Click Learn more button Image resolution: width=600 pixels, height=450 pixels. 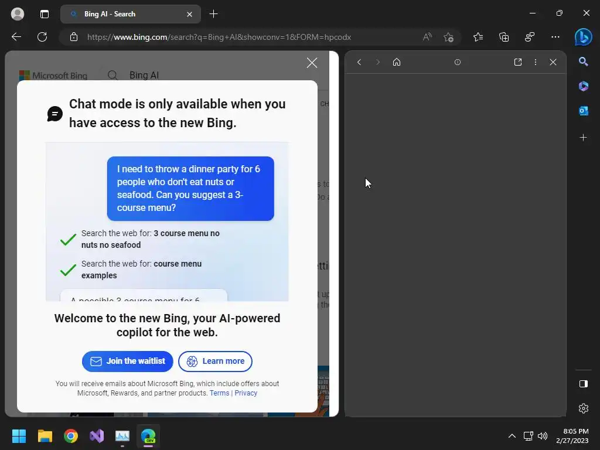(x=215, y=361)
